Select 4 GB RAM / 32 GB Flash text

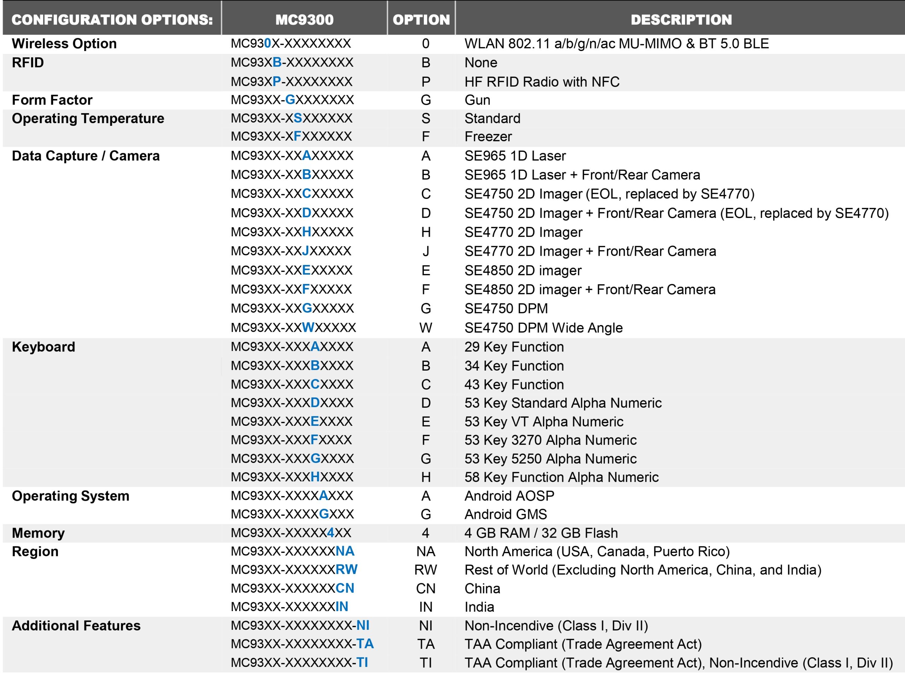tap(541, 533)
